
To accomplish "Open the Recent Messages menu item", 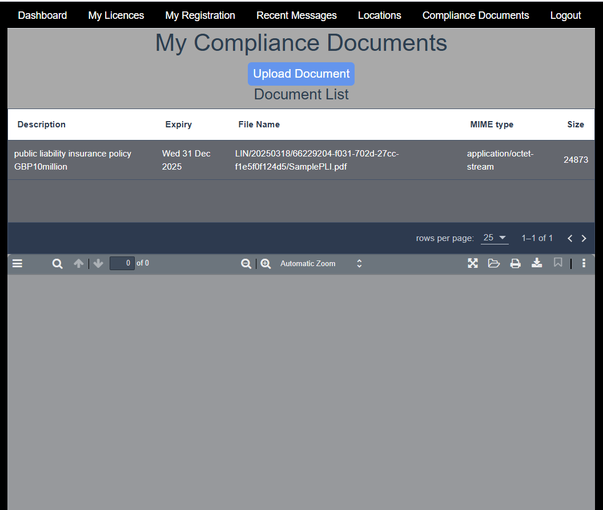I will (x=296, y=15).
